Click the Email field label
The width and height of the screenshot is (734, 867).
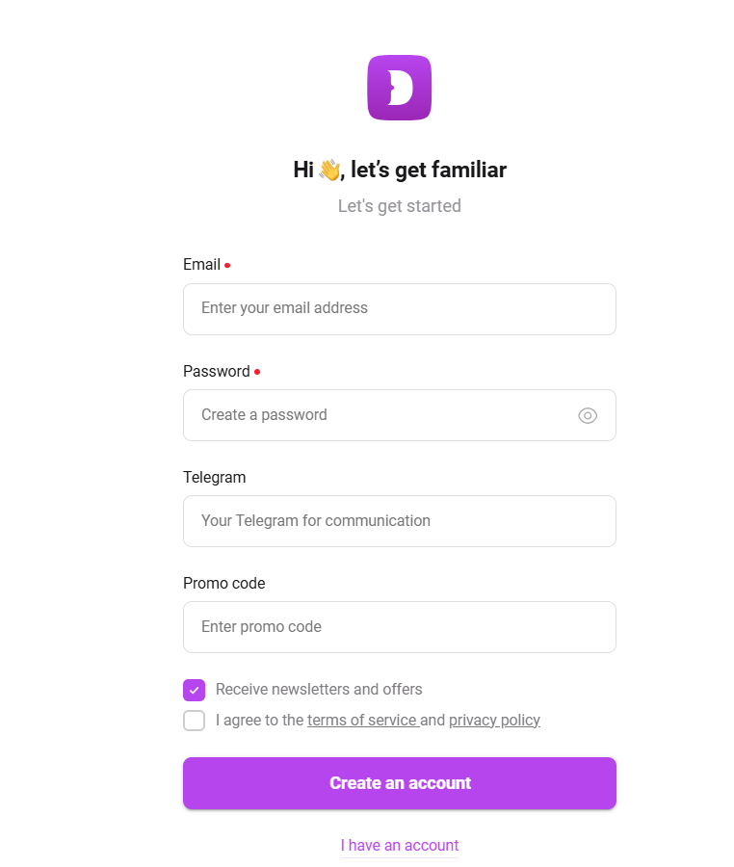201,265
